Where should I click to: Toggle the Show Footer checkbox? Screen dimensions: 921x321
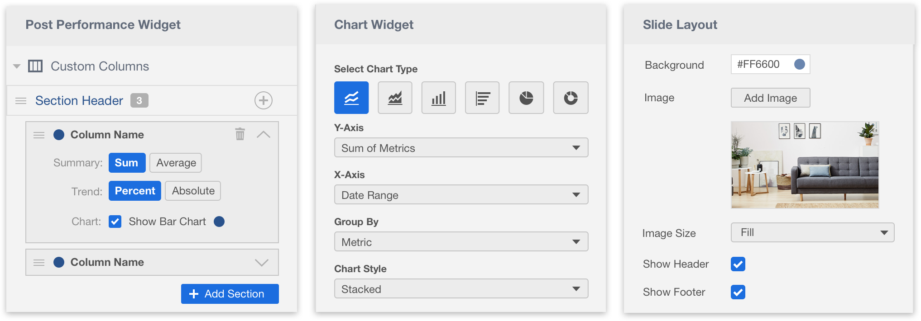pyautogui.click(x=738, y=292)
